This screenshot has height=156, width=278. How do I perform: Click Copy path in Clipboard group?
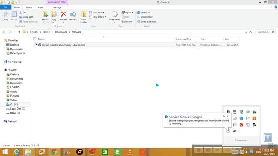pyautogui.click(x=26, y=17)
